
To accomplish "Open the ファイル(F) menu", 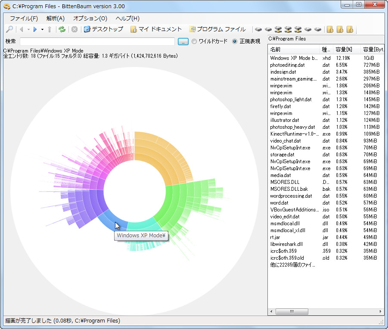I will click(x=24, y=19).
